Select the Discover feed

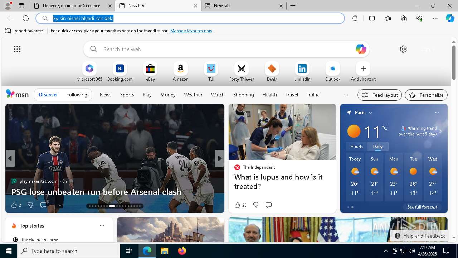coord(48,95)
